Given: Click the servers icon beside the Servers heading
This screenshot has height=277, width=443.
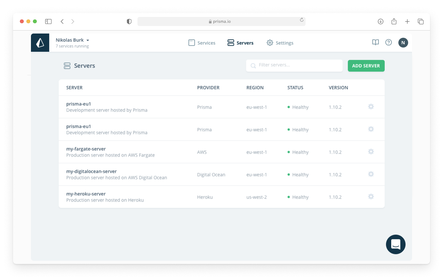Looking at the screenshot, I should click(x=67, y=66).
